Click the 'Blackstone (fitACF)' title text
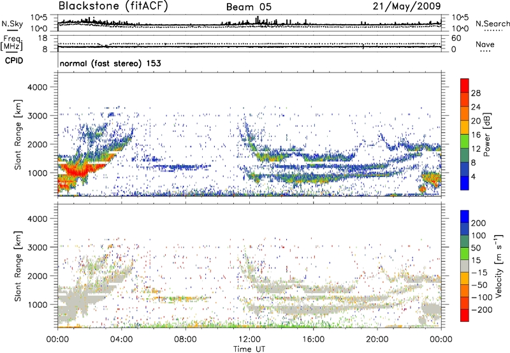This screenshot has height=353, width=510. tap(113, 6)
